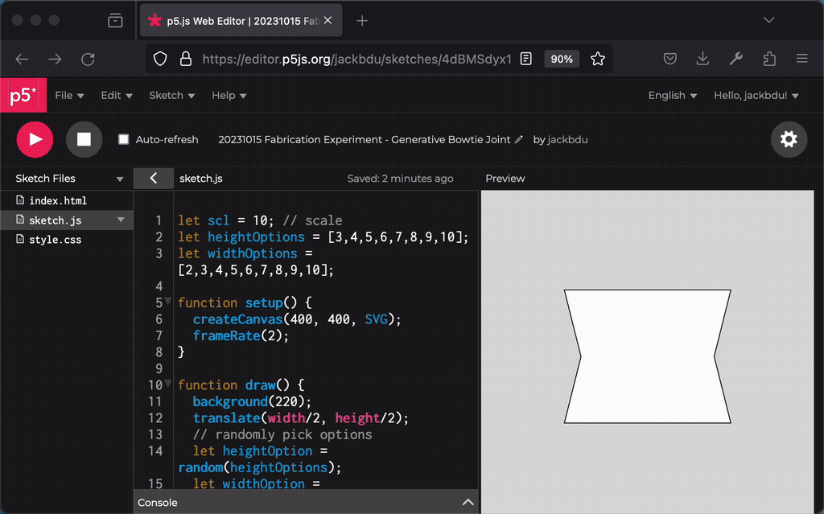Open the editor settings gear
This screenshot has height=514, width=824.
[x=789, y=139]
